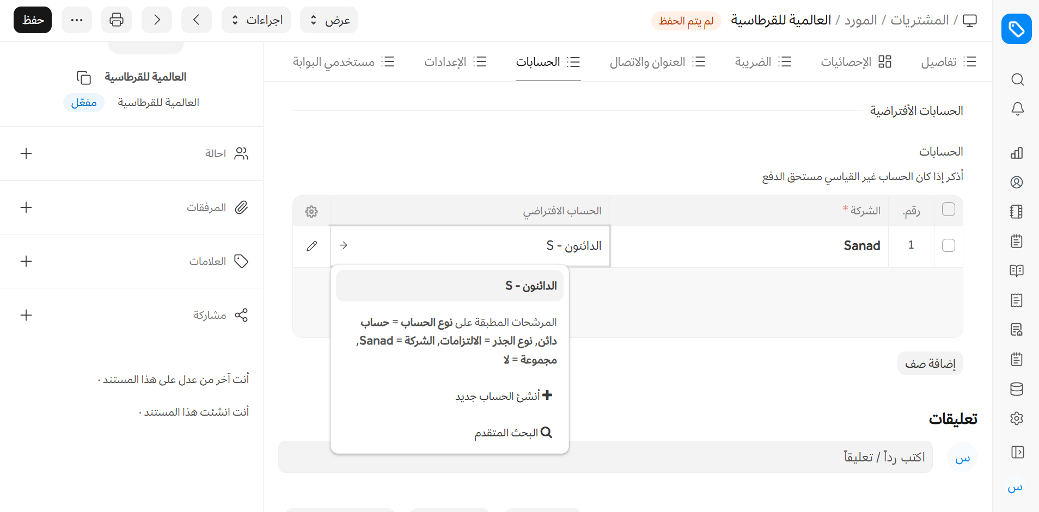
Task: Open linked account via arrow icon
Action: [344, 245]
